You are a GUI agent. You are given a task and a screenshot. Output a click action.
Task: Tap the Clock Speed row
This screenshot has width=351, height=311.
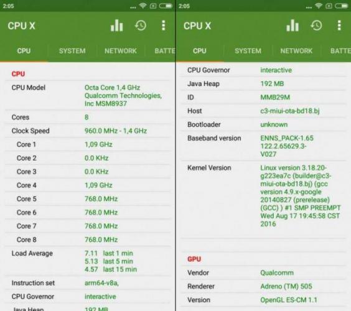click(88, 131)
